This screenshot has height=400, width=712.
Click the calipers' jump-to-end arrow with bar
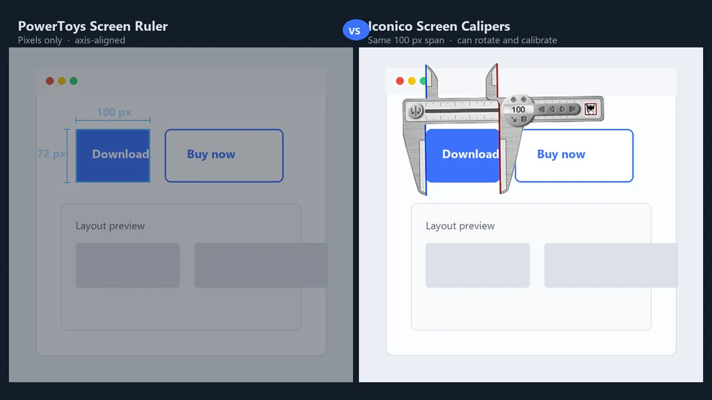click(x=573, y=110)
